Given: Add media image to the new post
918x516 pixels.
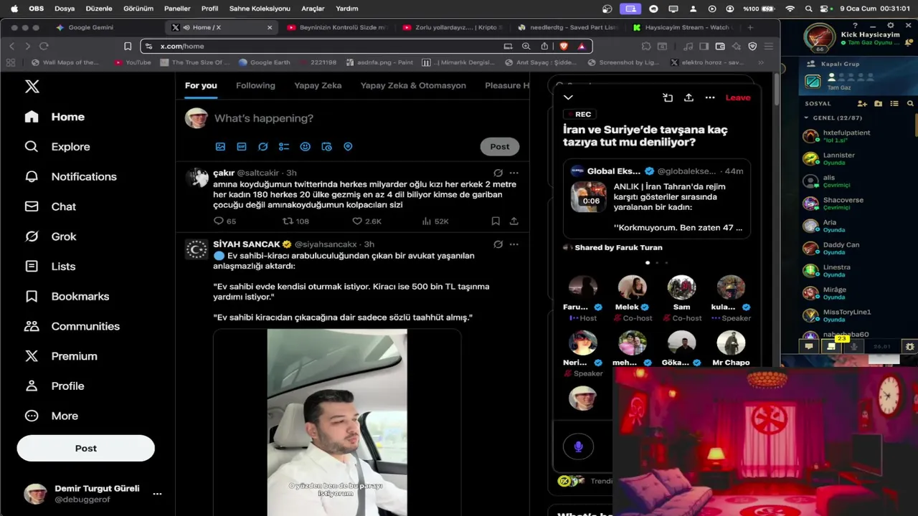Looking at the screenshot, I should [x=220, y=146].
